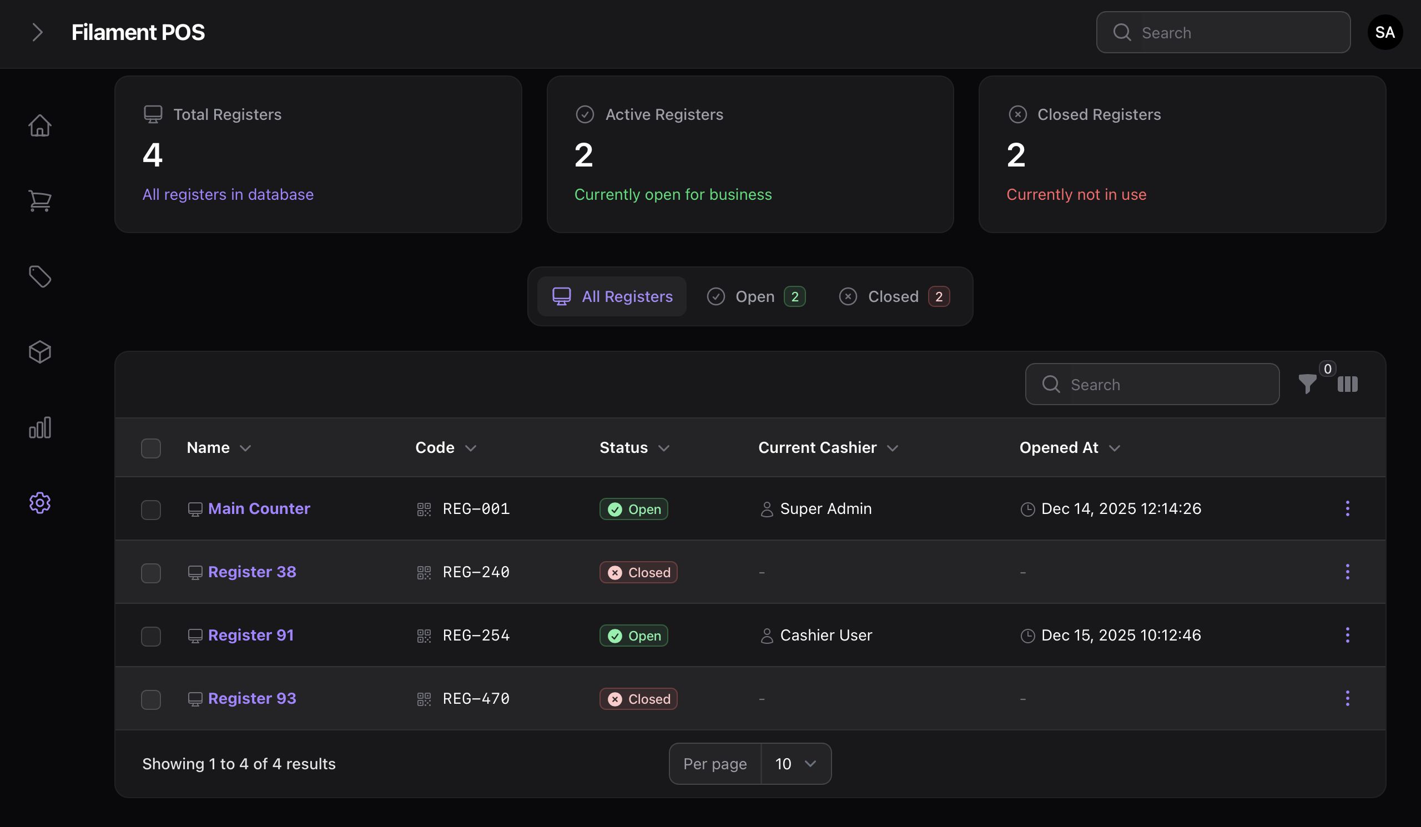Open the Register 91 link
Viewport: 1421px width, 827px height.
click(x=250, y=636)
